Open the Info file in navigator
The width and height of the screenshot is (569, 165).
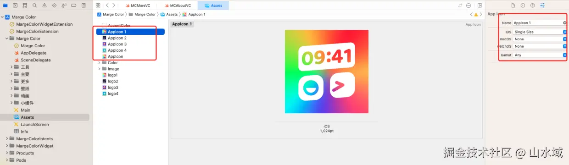click(24, 132)
